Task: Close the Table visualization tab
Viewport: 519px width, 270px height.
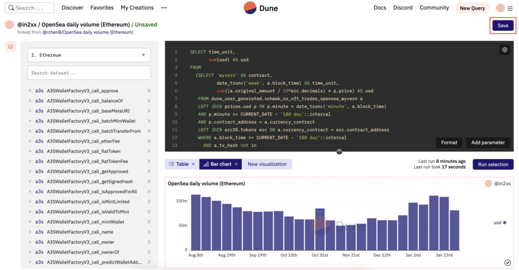Action: click(193, 164)
